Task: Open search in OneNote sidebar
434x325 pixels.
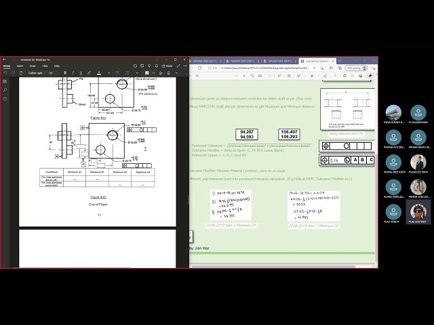Action: click(5, 90)
